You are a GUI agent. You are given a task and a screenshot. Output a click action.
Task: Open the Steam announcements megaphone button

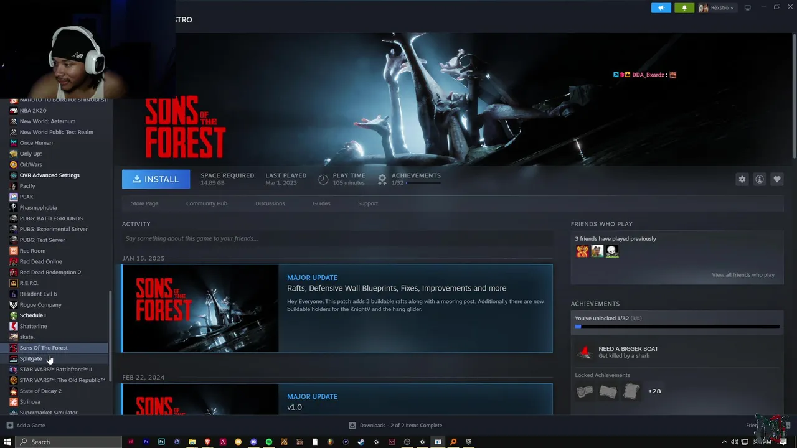coord(661,7)
